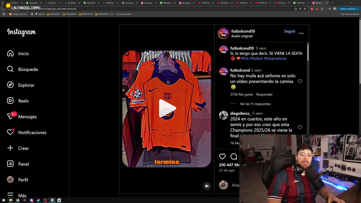The image size is (361, 203).
Task: Open Discord from the taskbar
Action: pyautogui.click(x=32, y=200)
